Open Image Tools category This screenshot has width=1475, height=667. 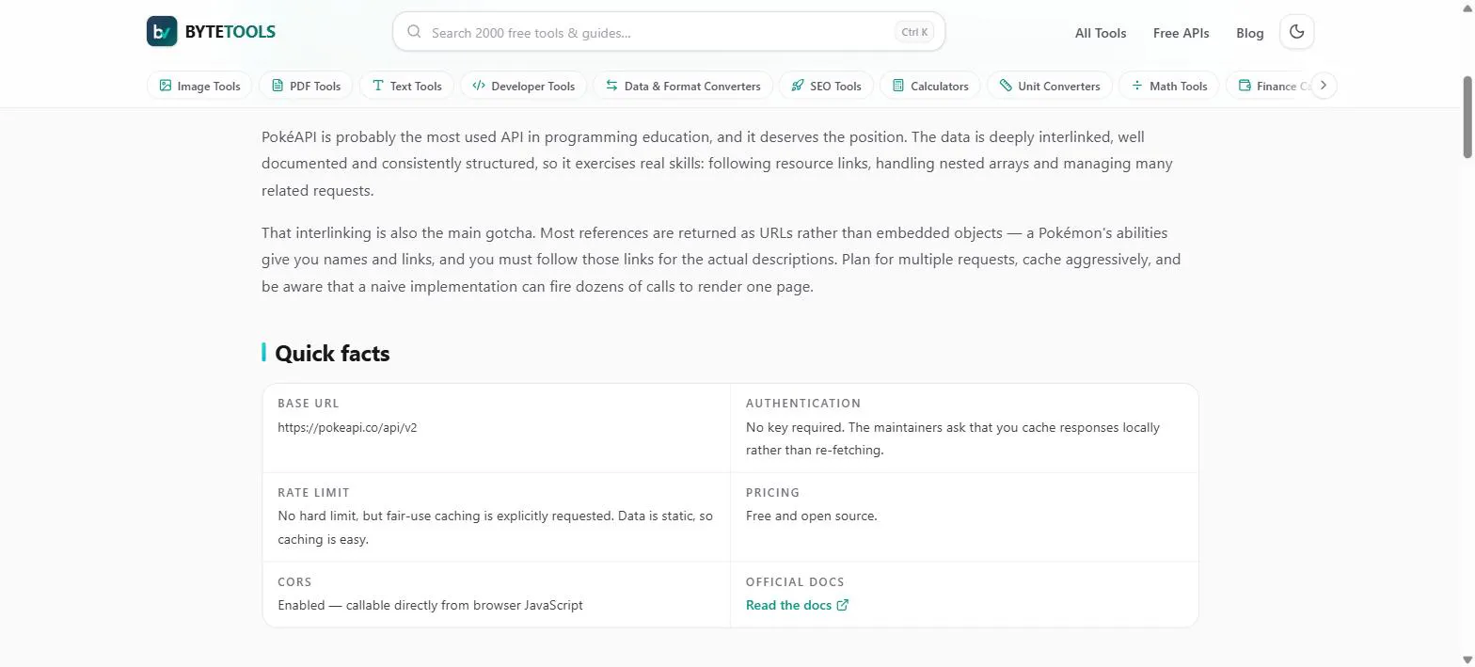point(199,86)
